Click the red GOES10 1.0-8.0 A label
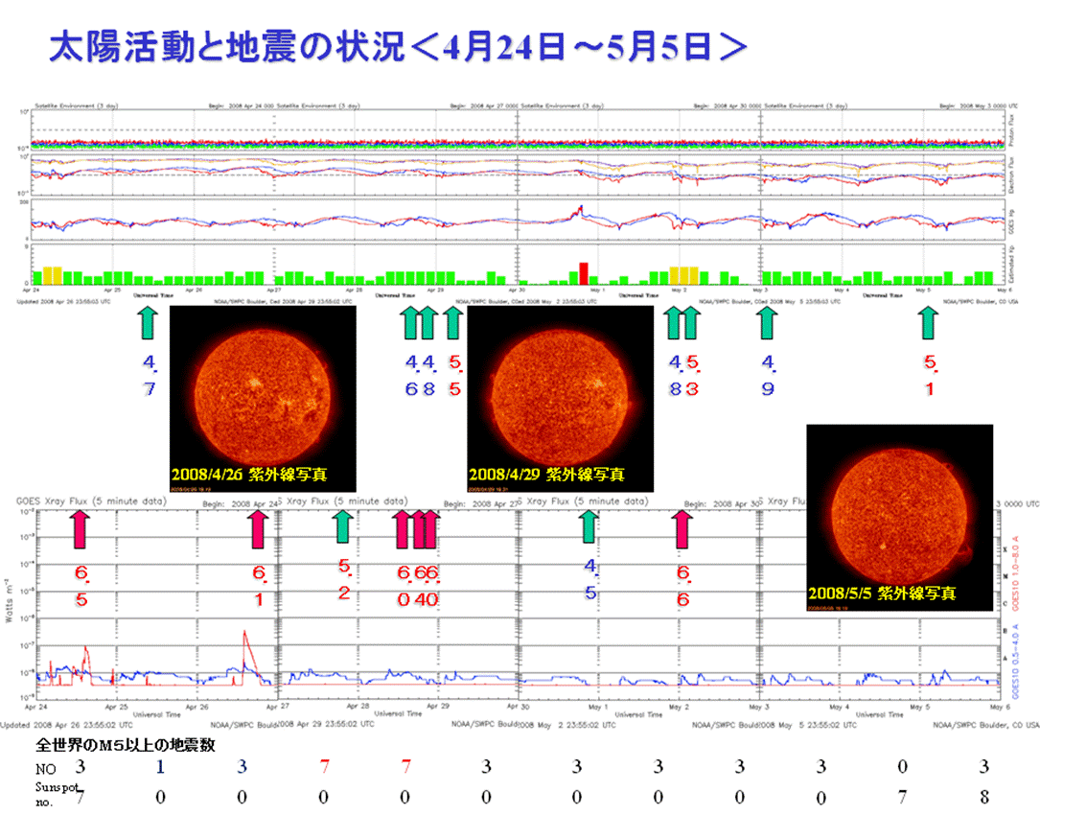 [x=1015, y=573]
